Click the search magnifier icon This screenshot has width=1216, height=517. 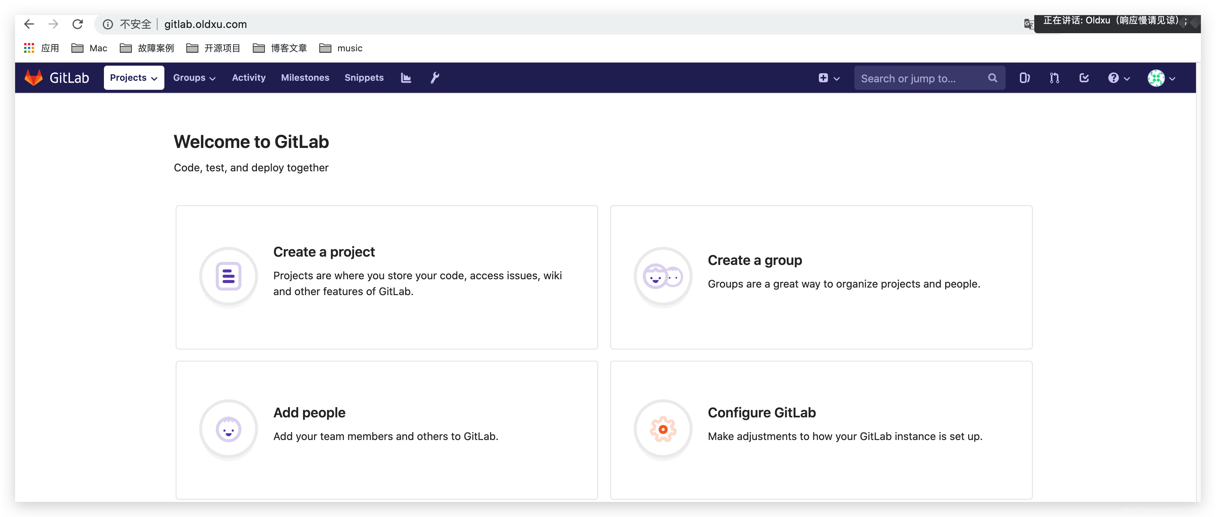tap(992, 78)
